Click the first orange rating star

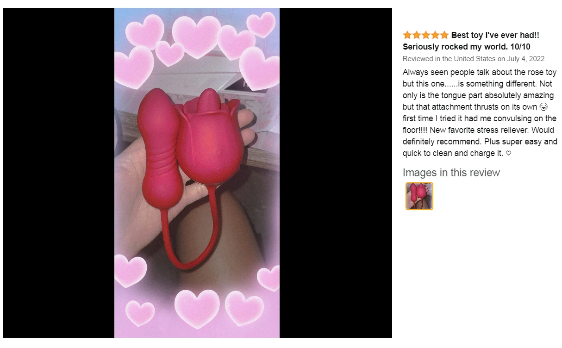tap(407, 35)
